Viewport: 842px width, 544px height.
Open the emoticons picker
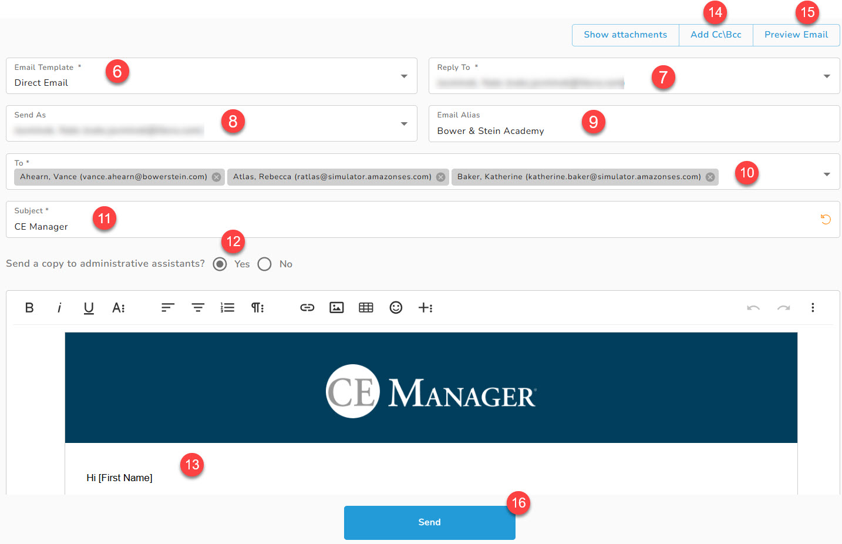(396, 307)
